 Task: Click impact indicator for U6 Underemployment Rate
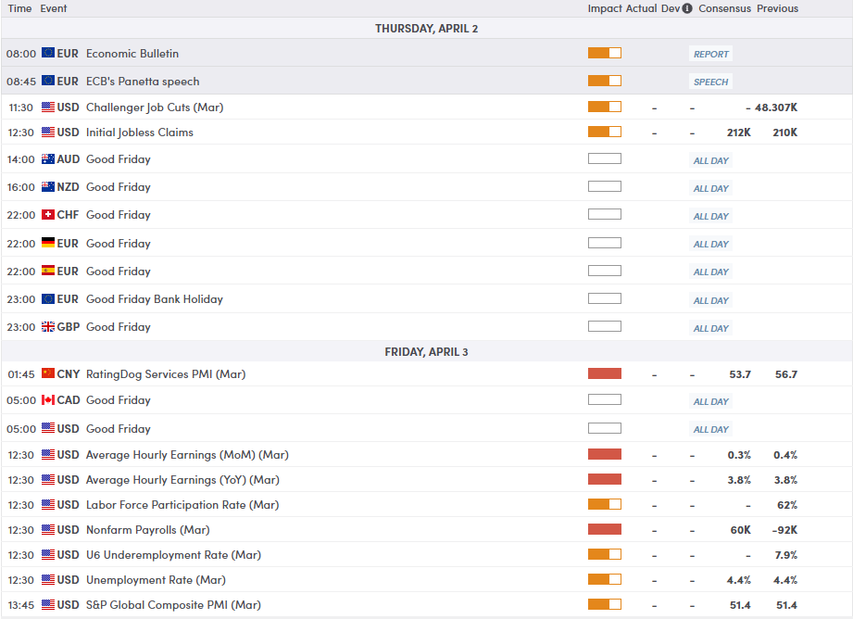605,554
